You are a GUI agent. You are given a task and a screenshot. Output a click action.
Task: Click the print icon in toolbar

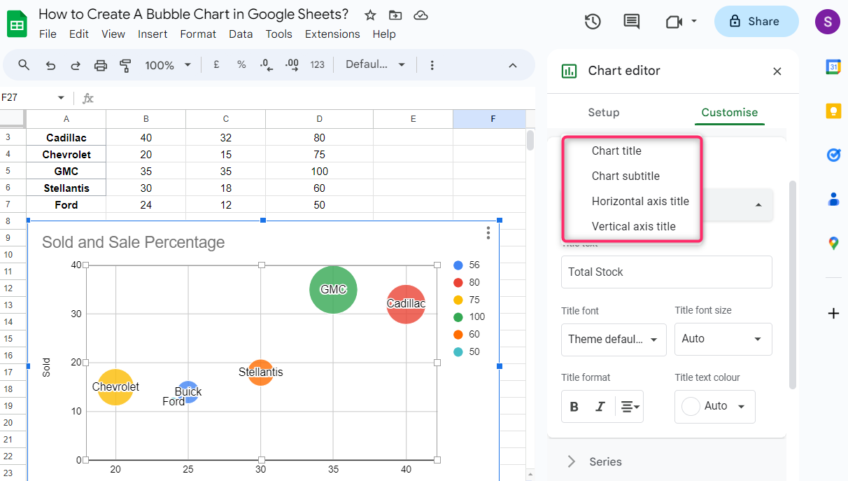(x=101, y=65)
